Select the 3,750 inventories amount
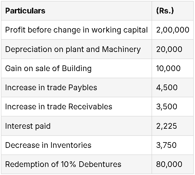 [172, 145]
